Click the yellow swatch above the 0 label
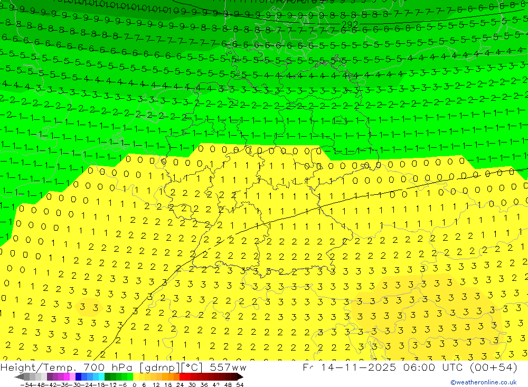The width and height of the screenshot is (528, 387). coord(136,376)
